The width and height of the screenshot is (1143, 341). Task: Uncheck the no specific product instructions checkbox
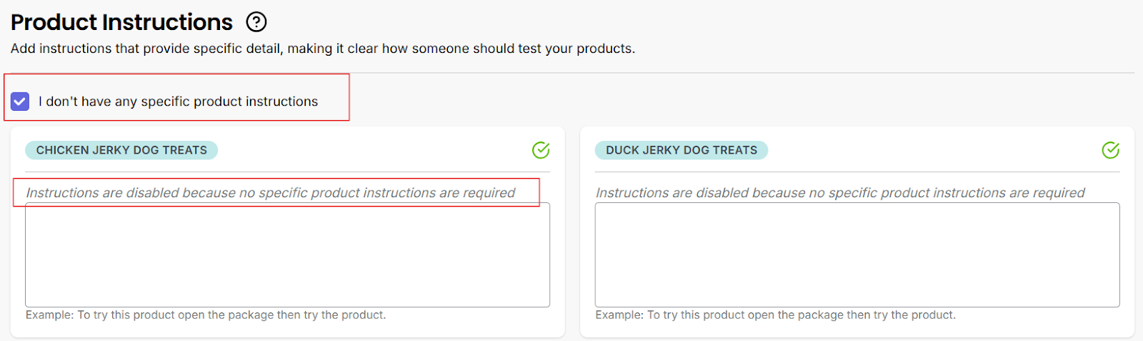coord(20,102)
